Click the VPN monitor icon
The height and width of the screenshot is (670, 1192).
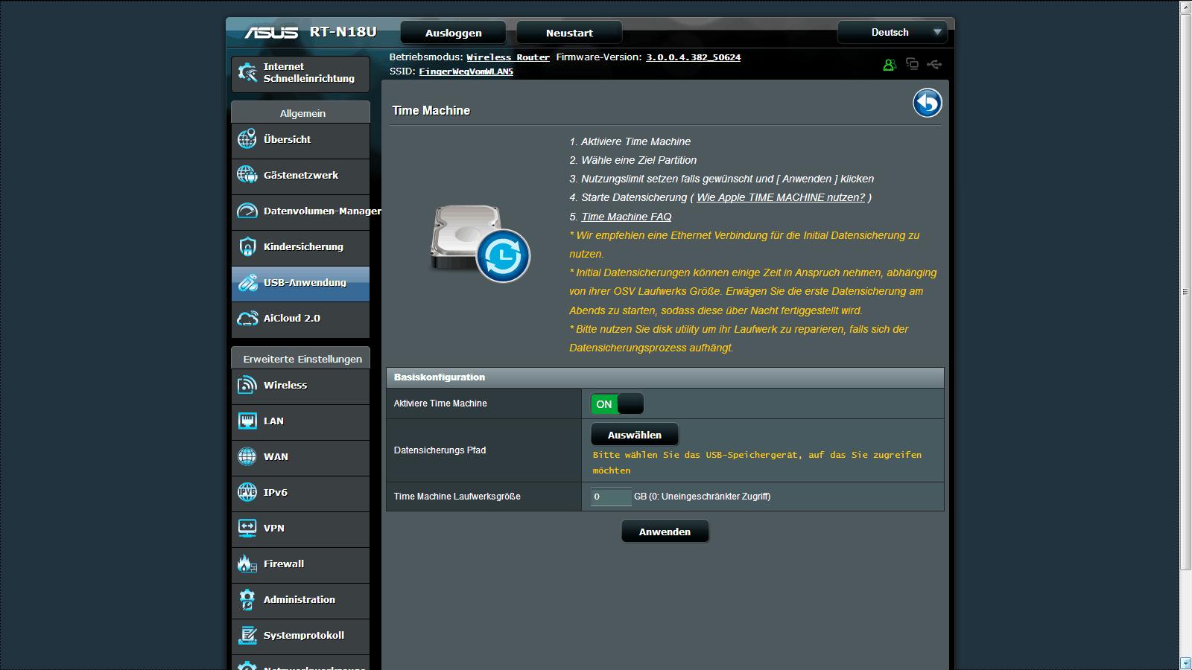click(x=247, y=528)
